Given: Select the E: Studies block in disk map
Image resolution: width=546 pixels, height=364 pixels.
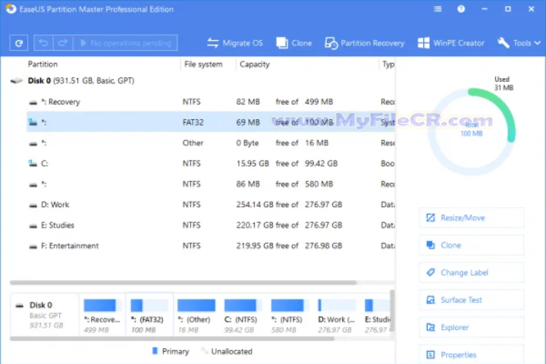Looking at the screenshot, I should (x=377, y=315).
